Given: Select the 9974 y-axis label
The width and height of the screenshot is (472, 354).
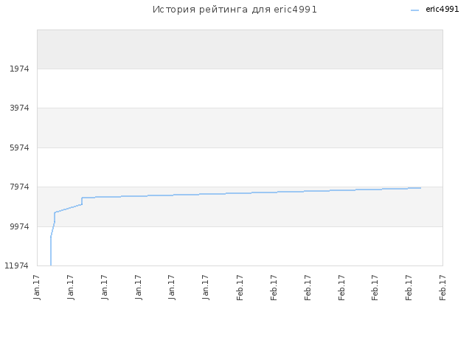Looking at the screenshot, I should pos(20,226).
